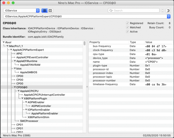Screen dimensions: 174x138
Task: Collapse the AppleEFIRuntime disclosure triangle
Action: click(x=15, y=61)
